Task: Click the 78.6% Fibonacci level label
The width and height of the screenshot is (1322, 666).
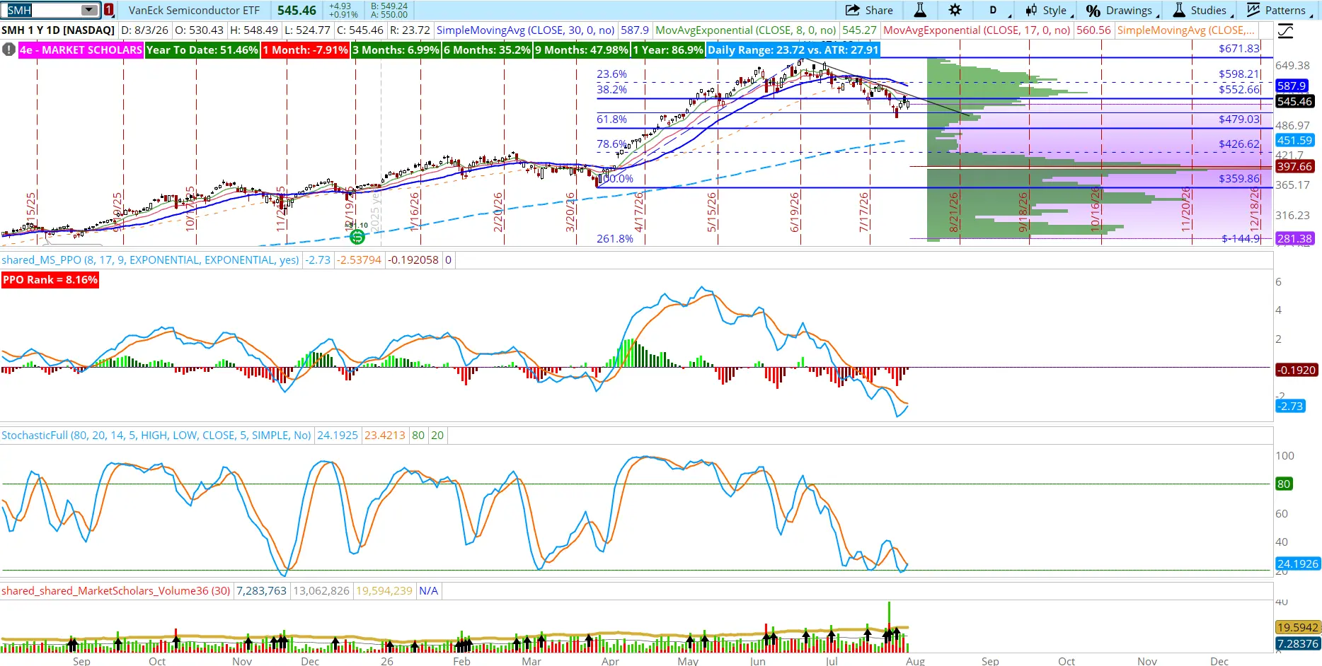Action: (x=611, y=144)
